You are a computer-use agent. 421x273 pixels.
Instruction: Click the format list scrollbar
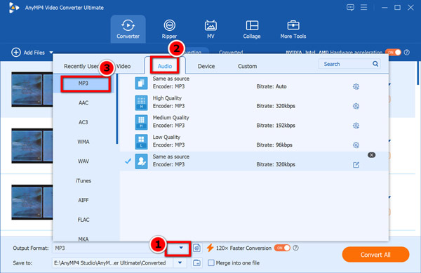[116, 109]
